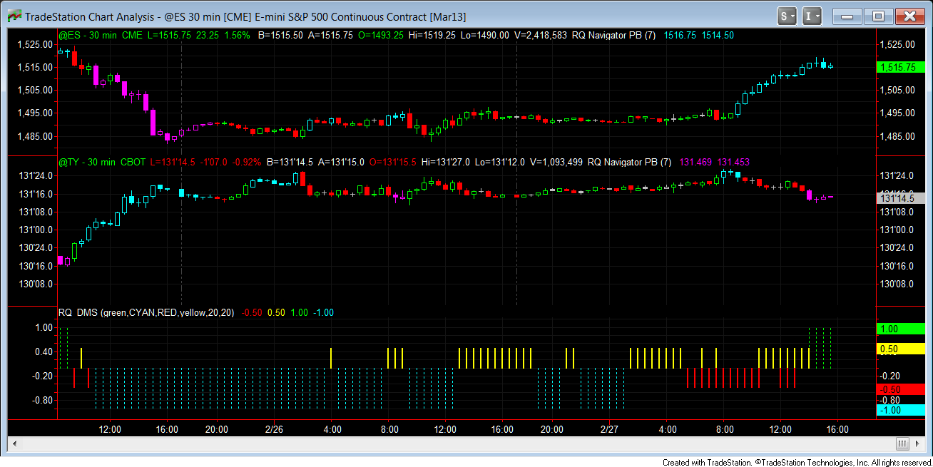Screen dimensions: 933x467
Task: Open the TradeStation window system menu icon
Action: (x=15, y=16)
